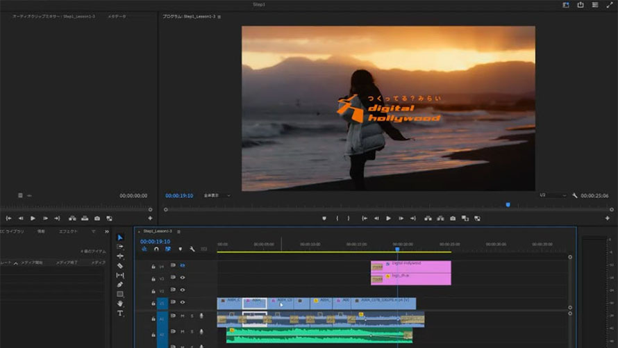
Task: Open the zoom level dropdown in Program monitor
Action: [218, 196]
